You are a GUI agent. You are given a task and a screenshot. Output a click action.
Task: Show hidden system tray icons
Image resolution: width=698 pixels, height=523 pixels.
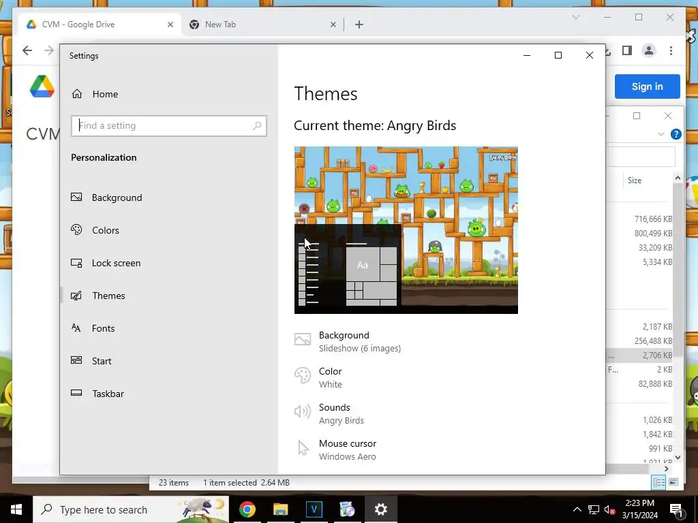577,509
